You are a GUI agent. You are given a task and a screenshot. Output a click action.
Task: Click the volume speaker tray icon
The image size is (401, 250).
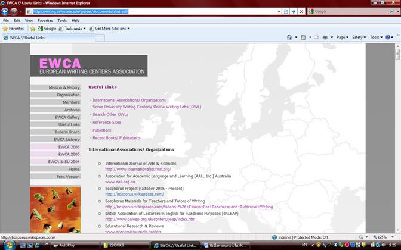pyautogui.click(x=384, y=245)
